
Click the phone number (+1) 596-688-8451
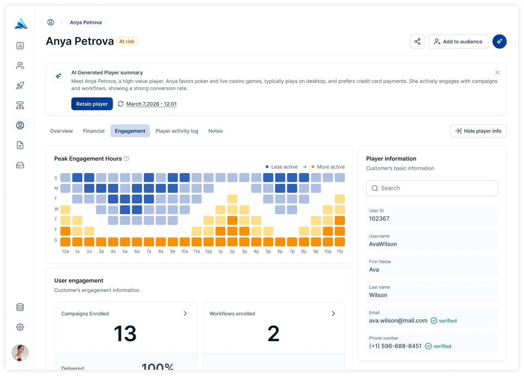tap(395, 346)
